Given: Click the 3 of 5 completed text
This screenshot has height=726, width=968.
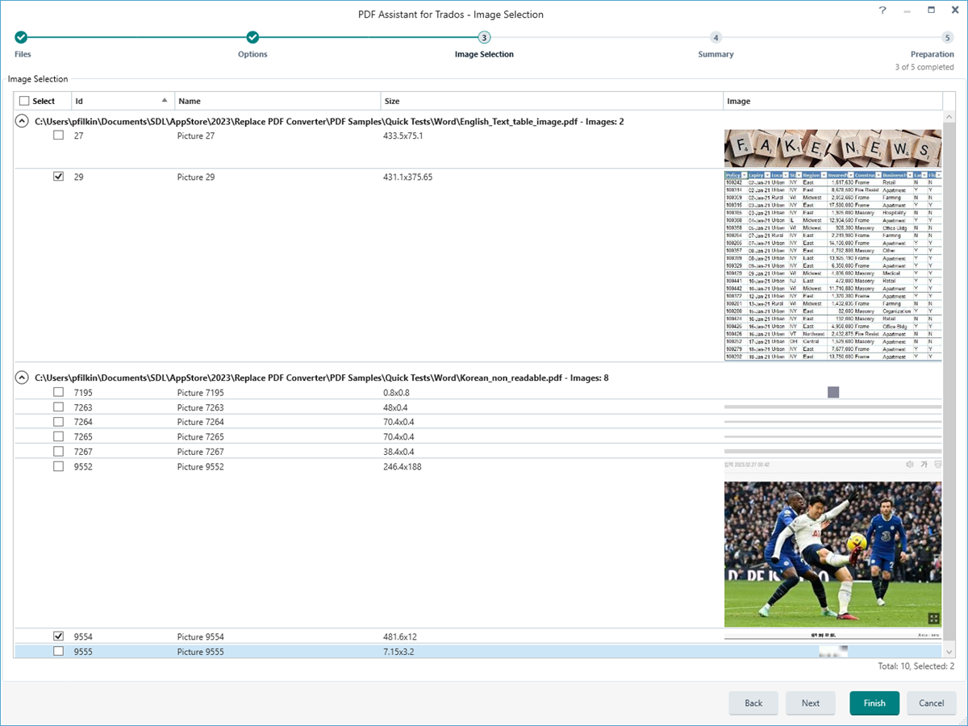Looking at the screenshot, I should (x=924, y=67).
